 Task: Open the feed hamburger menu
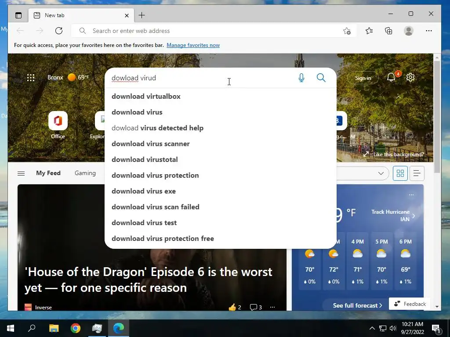coord(21,173)
